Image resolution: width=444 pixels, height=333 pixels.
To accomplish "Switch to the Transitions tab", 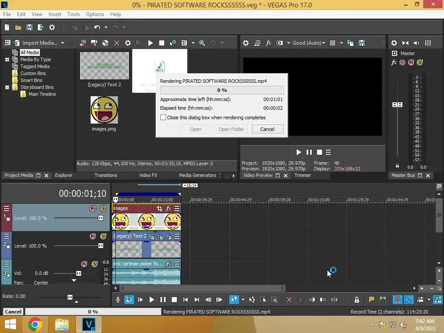I will pyautogui.click(x=106, y=175).
